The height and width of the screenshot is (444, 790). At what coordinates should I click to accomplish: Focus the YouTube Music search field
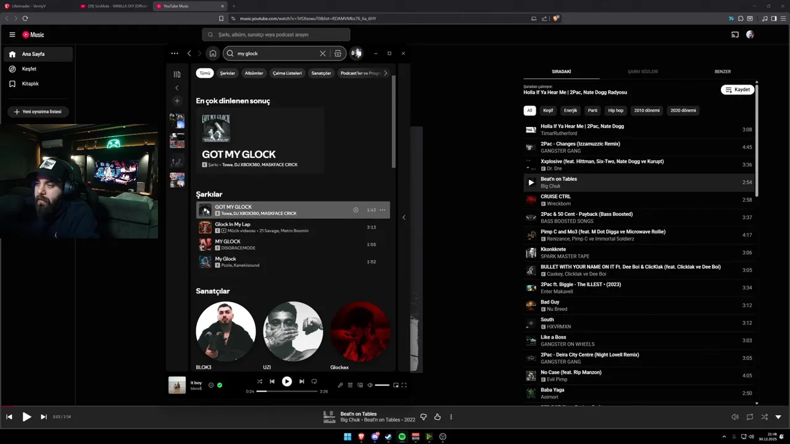tap(276, 35)
